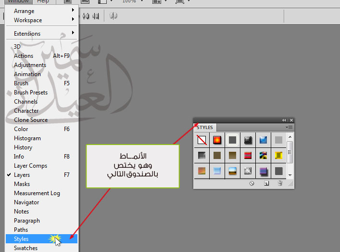Image resolution: width=340 pixels, height=252 pixels.
Task: Apply the red-orange glow style thumbnail
Action: pos(217,140)
